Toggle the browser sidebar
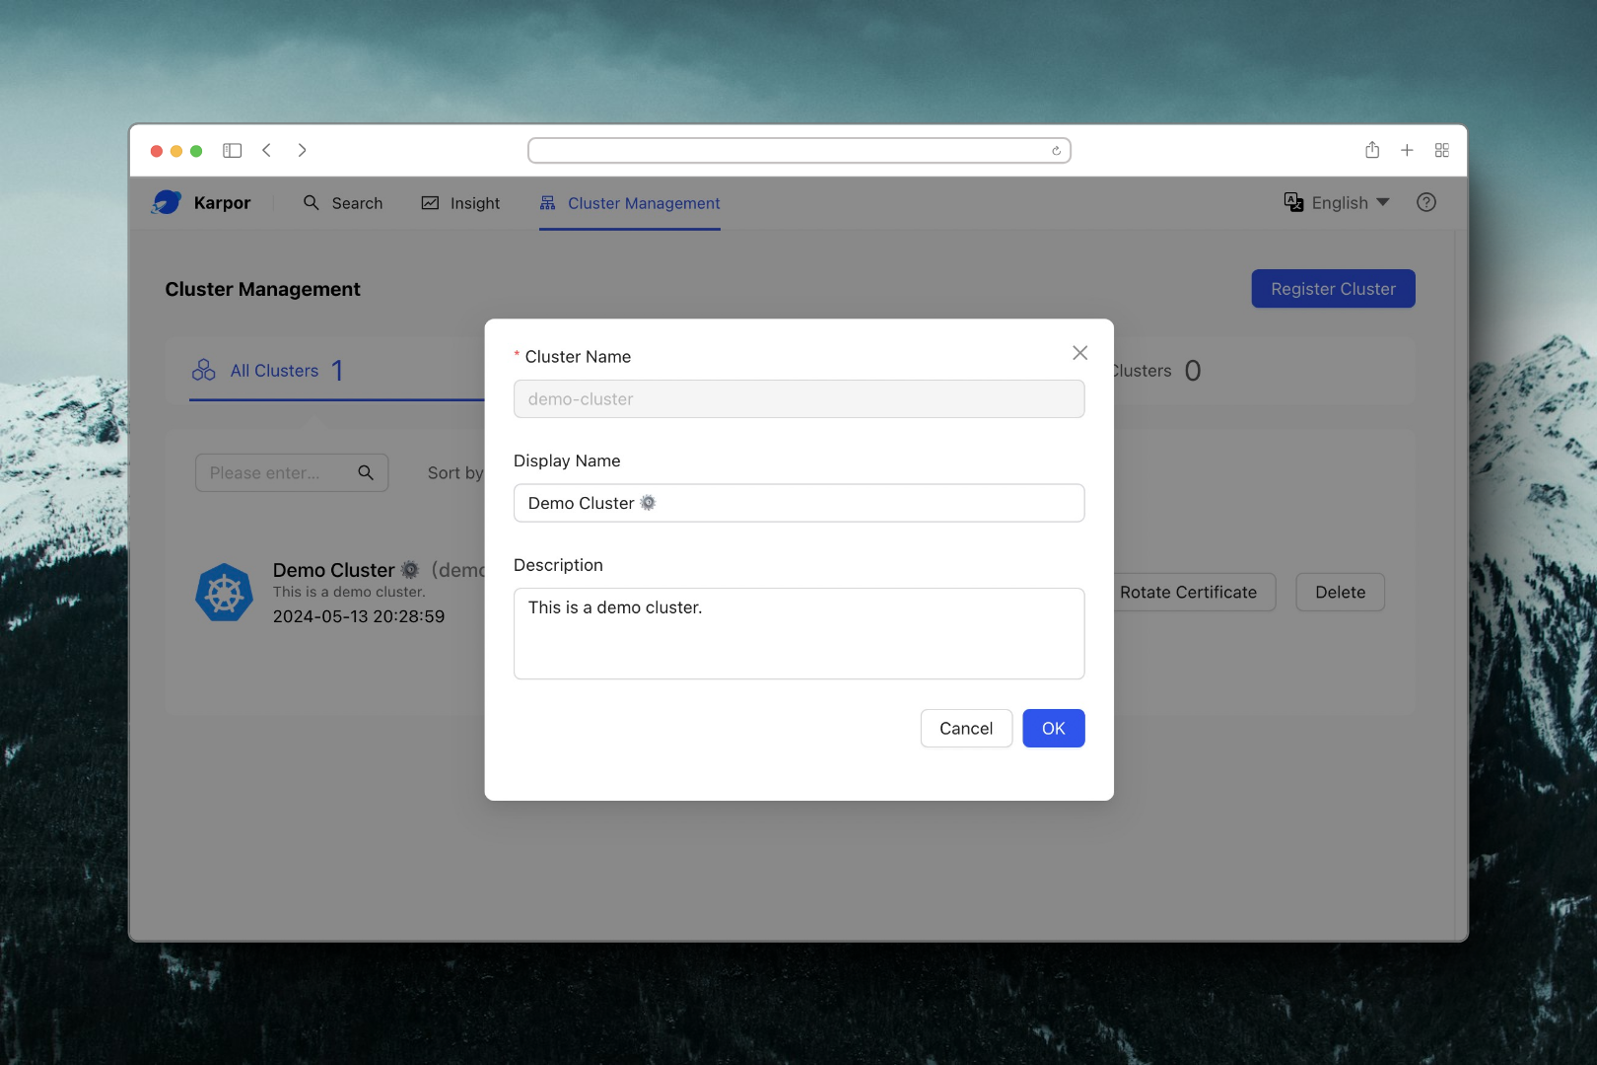This screenshot has width=1597, height=1065. pyautogui.click(x=233, y=150)
